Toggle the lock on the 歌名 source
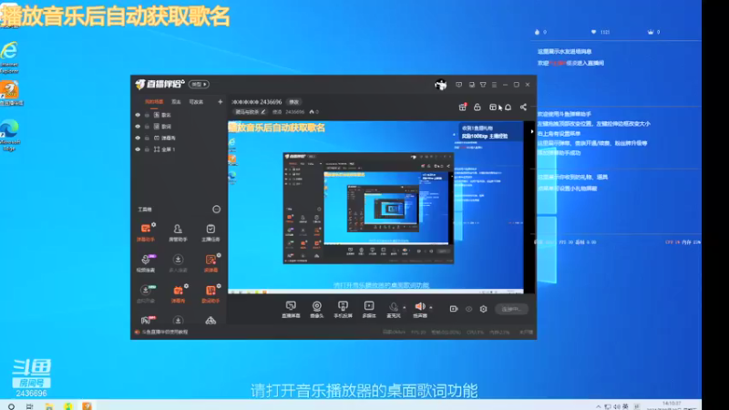Image resolution: width=729 pixels, height=410 pixels. click(147, 115)
